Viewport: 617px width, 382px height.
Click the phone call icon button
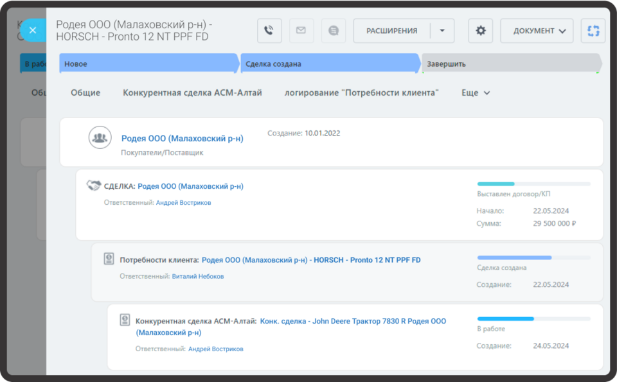269,31
